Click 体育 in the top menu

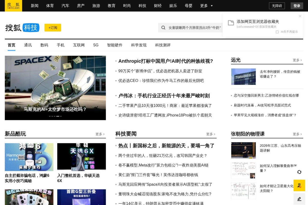tap(50, 6)
